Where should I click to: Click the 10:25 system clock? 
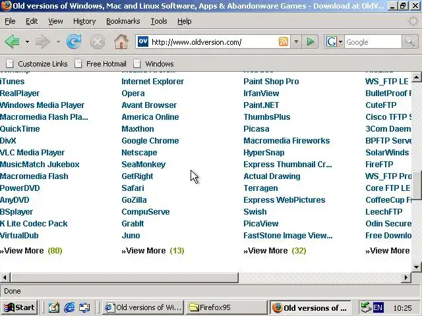click(403, 308)
